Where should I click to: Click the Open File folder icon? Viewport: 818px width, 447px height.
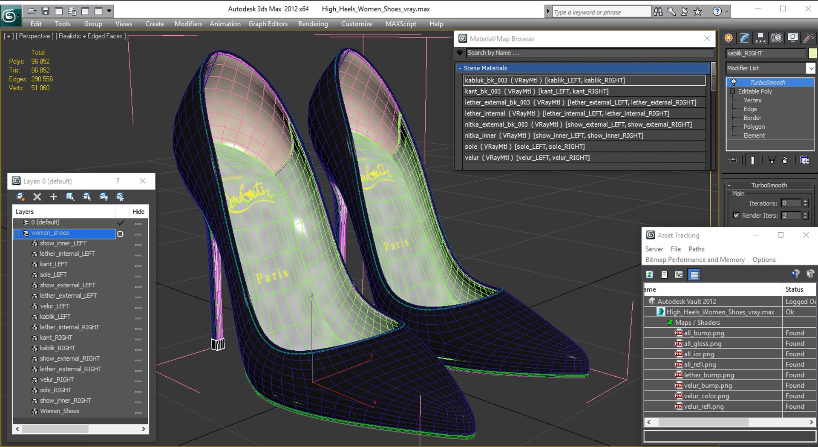point(32,11)
